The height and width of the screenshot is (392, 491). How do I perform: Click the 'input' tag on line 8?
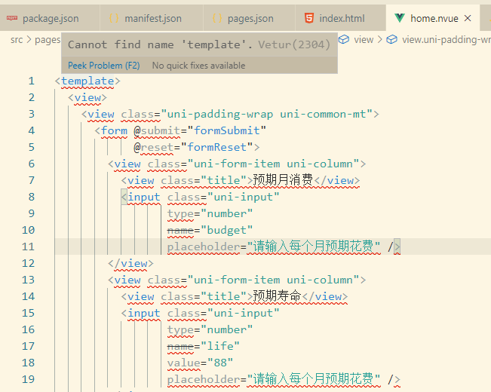(144, 197)
